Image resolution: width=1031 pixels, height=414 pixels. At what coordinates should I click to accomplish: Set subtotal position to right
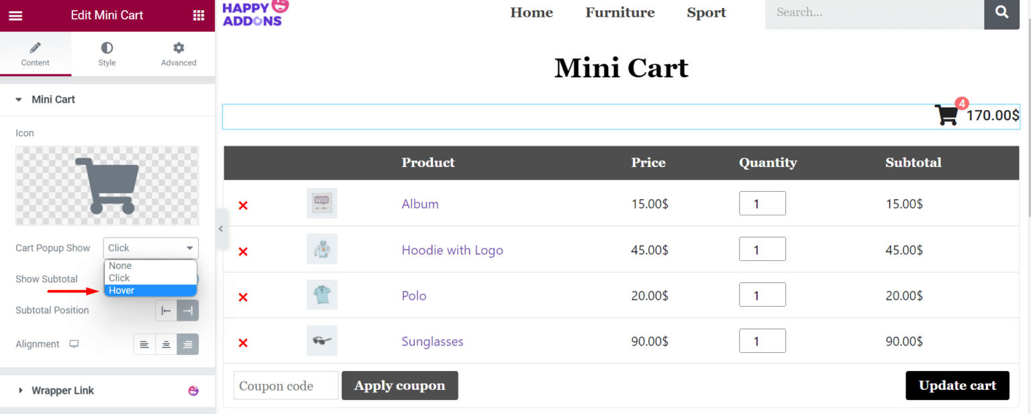[188, 311]
